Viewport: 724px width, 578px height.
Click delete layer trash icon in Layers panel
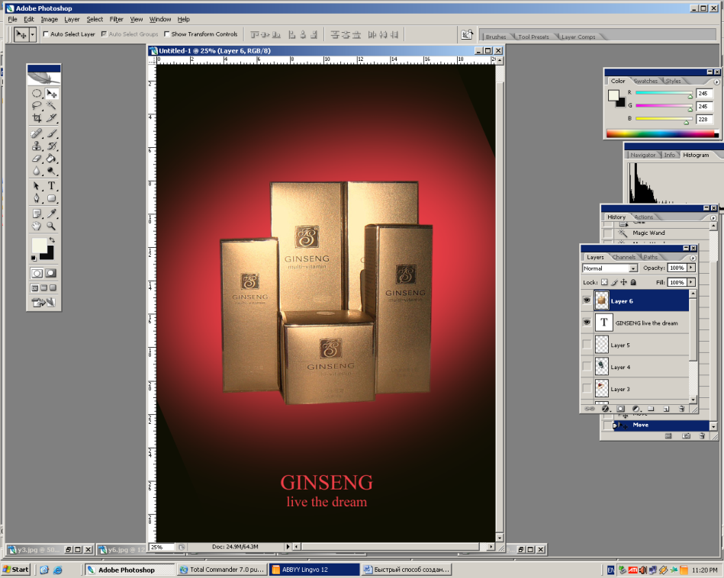[x=682, y=409]
